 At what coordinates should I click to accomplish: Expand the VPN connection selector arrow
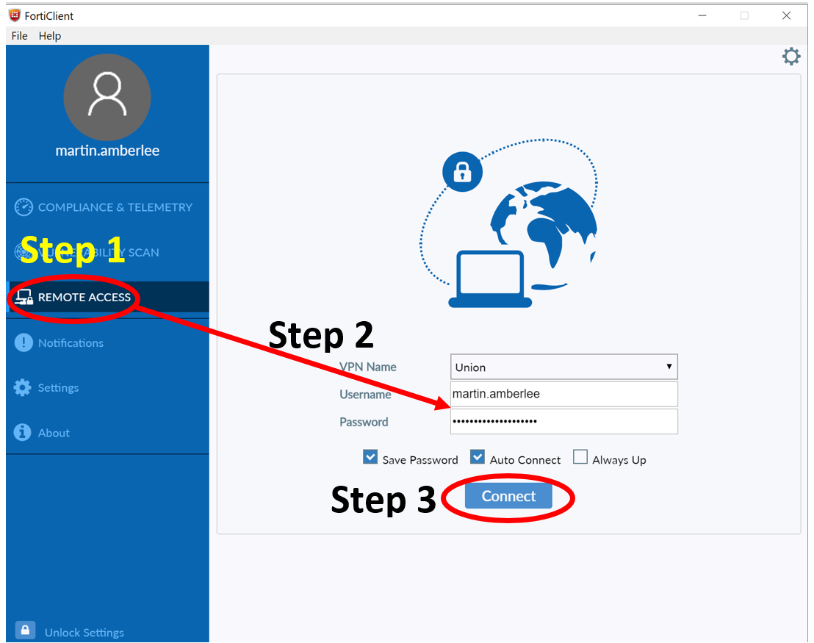[669, 367]
